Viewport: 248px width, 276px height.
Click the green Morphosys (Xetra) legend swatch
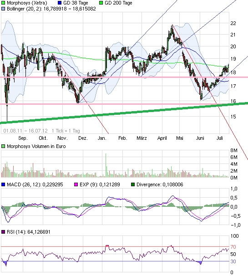click(x=3, y=3)
